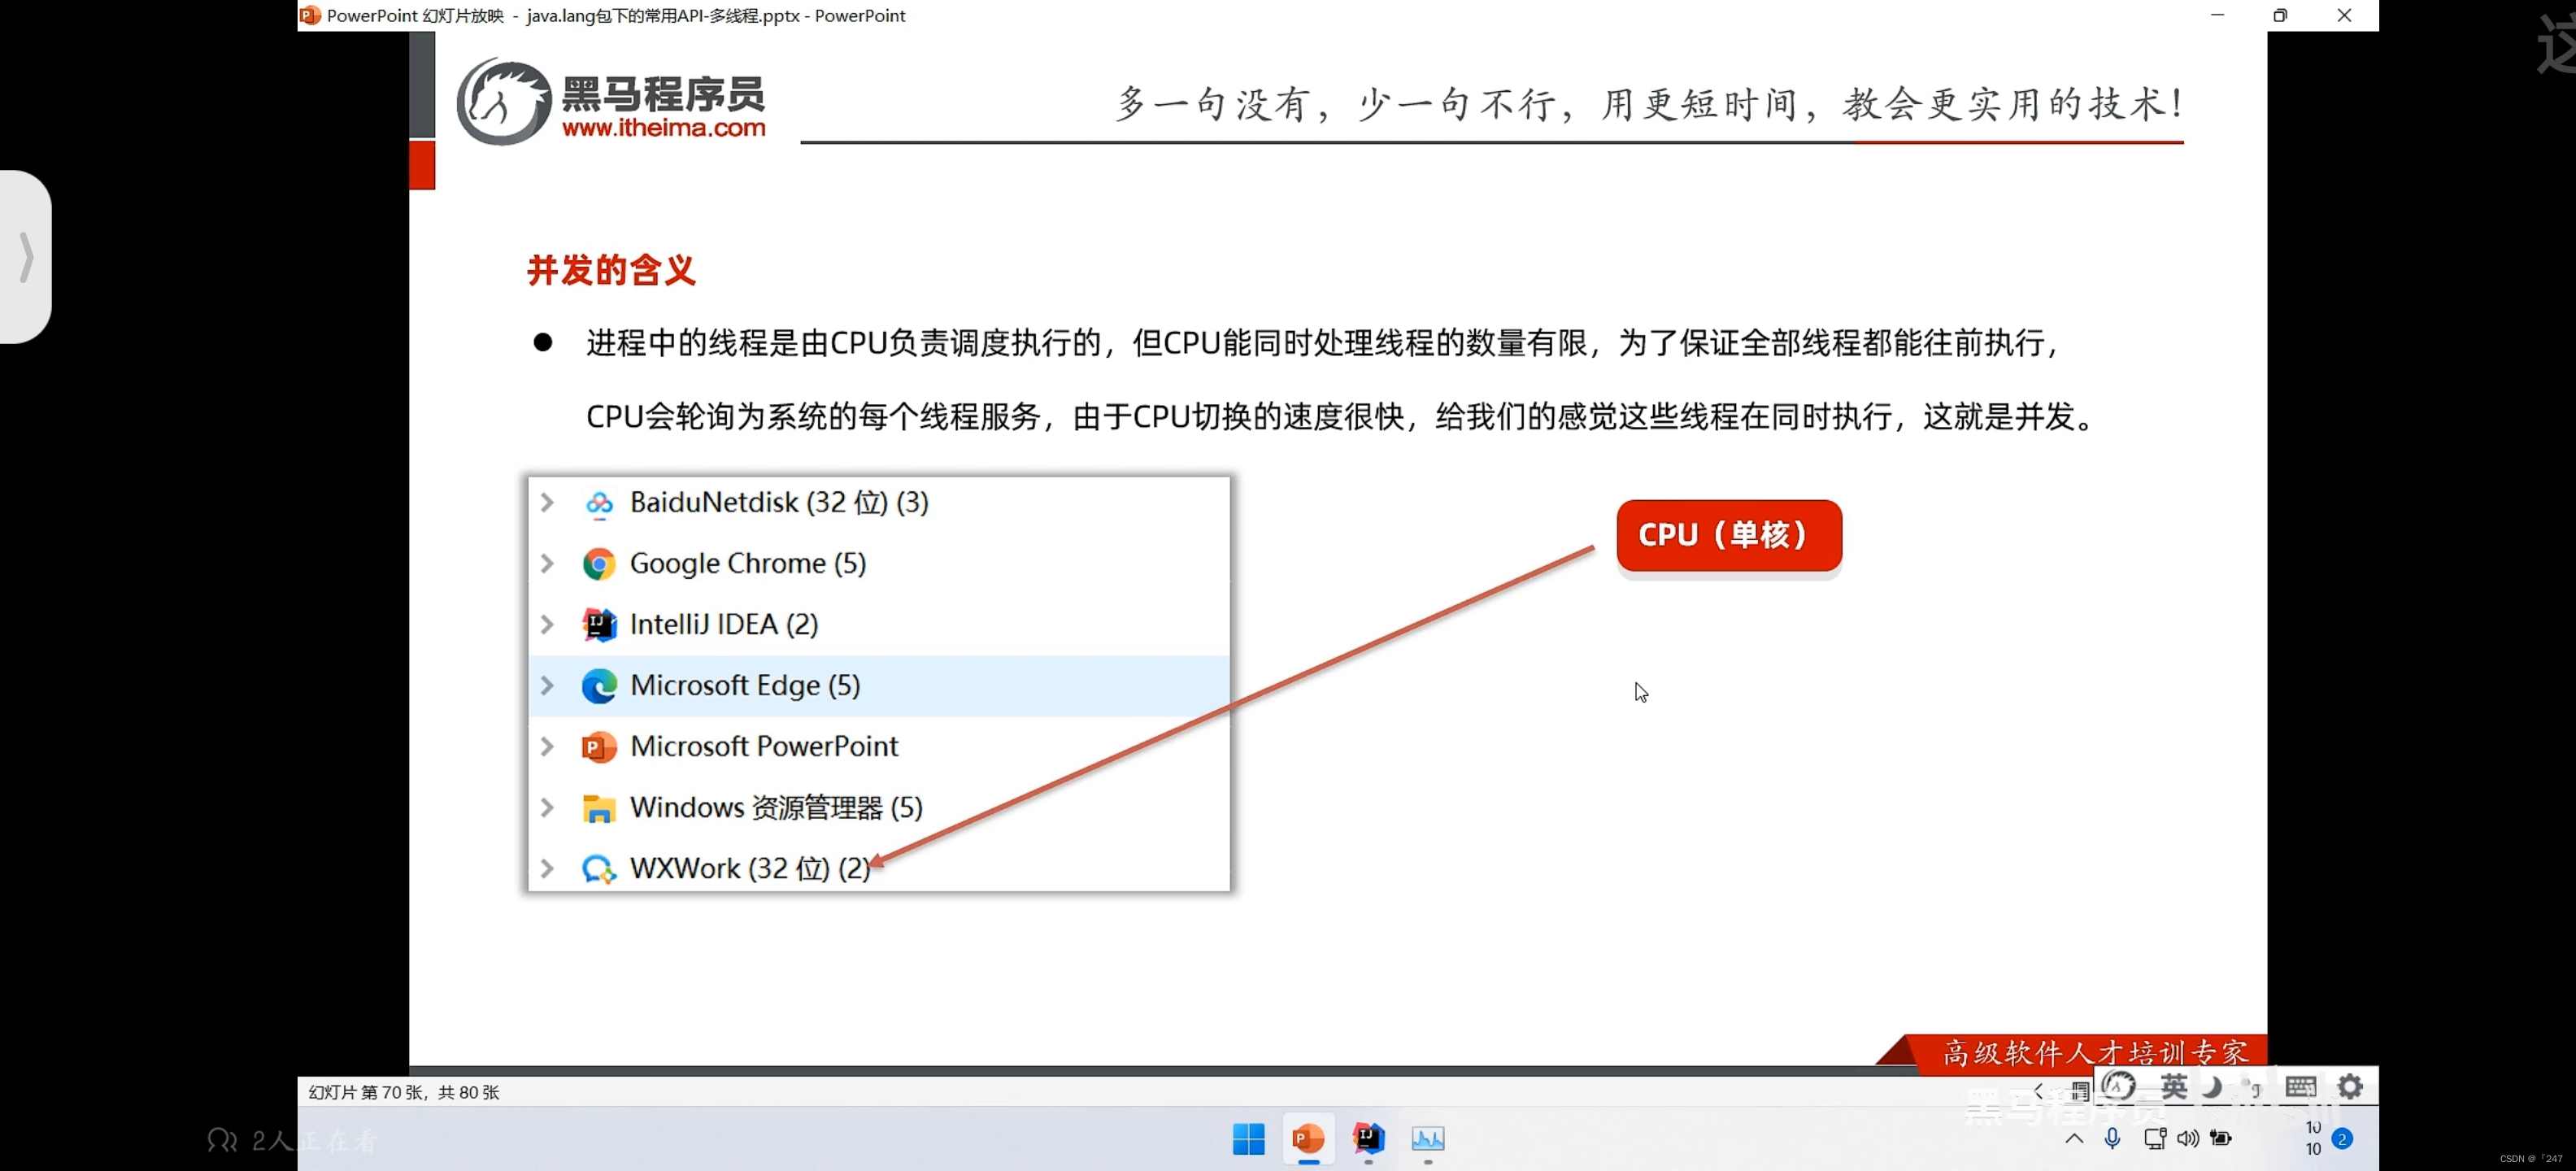Toggle punctuation mode on input bar

pos(2251,1086)
